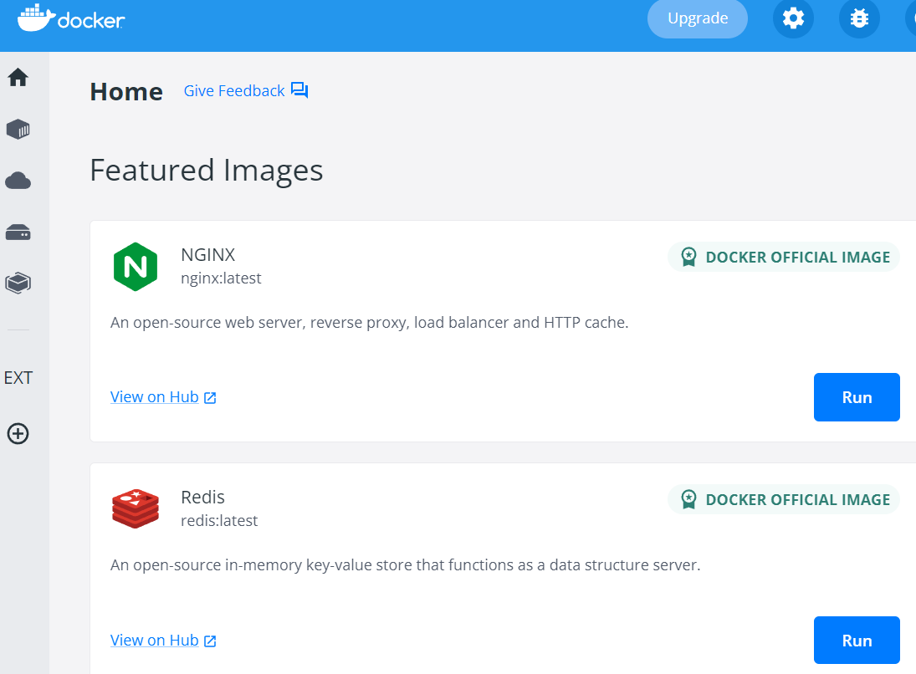The width and height of the screenshot is (916, 674).
Task: Click external link icon beside NGINX View on Hub
Action: tap(210, 398)
